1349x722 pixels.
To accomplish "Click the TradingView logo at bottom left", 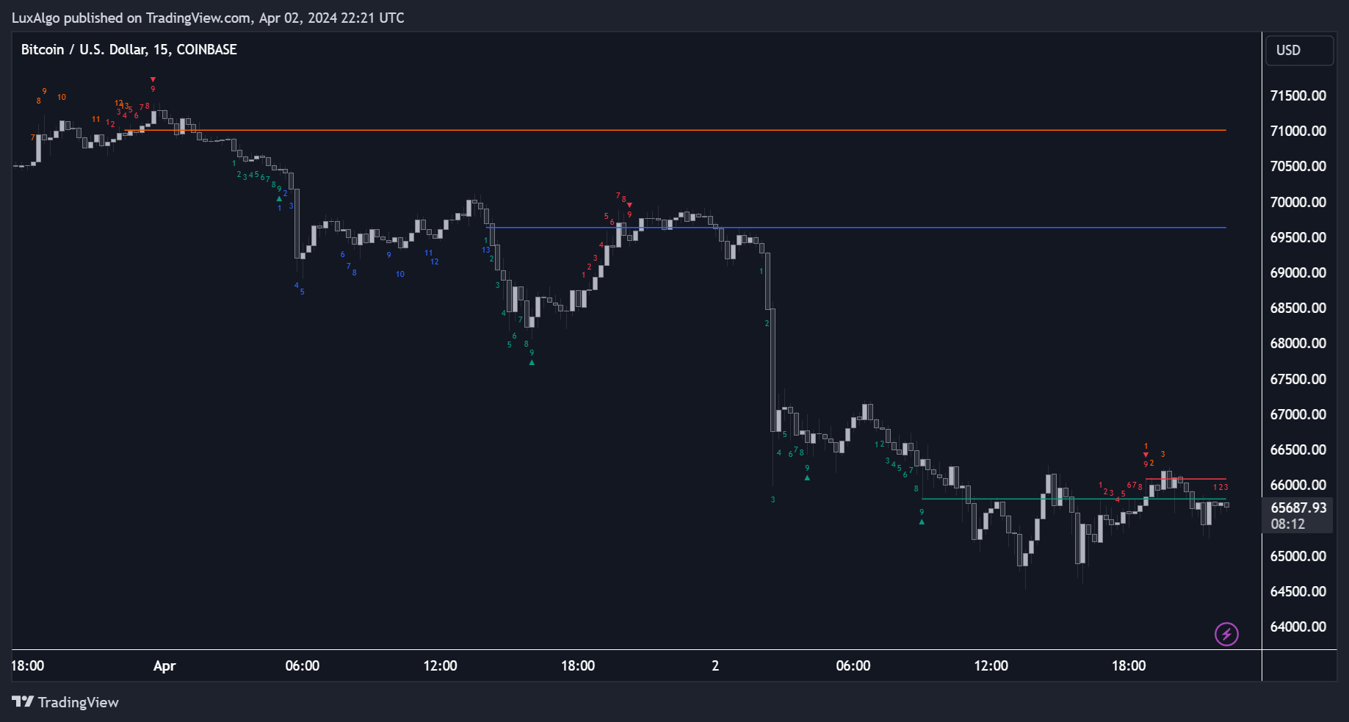I will (x=65, y=702).
